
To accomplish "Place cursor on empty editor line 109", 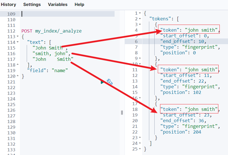I will point(68,14).
